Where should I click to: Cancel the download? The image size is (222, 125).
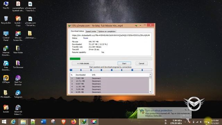[x=141, y=64]
